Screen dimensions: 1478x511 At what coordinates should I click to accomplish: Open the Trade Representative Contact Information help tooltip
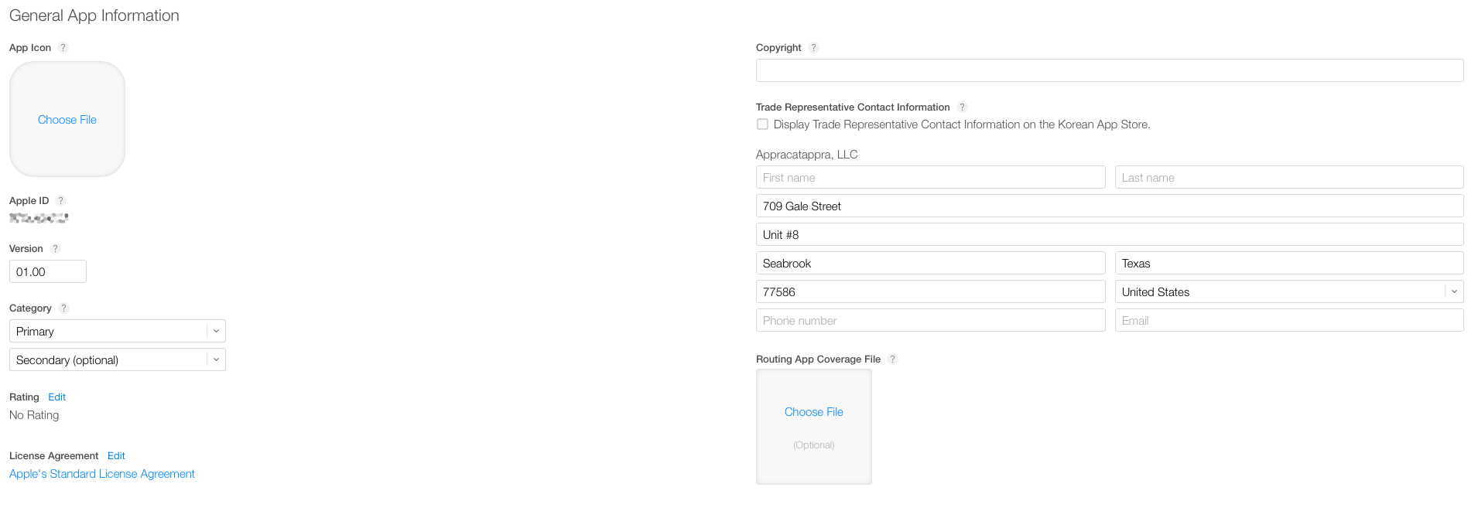(962, 107)
